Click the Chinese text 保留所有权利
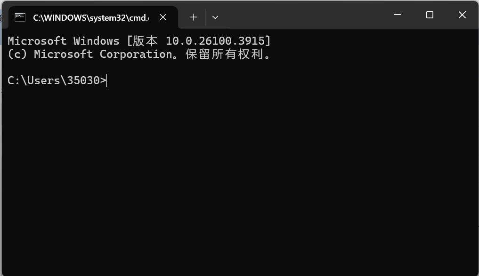The height and width of the screenshot is (276, 479). point(224,54)
